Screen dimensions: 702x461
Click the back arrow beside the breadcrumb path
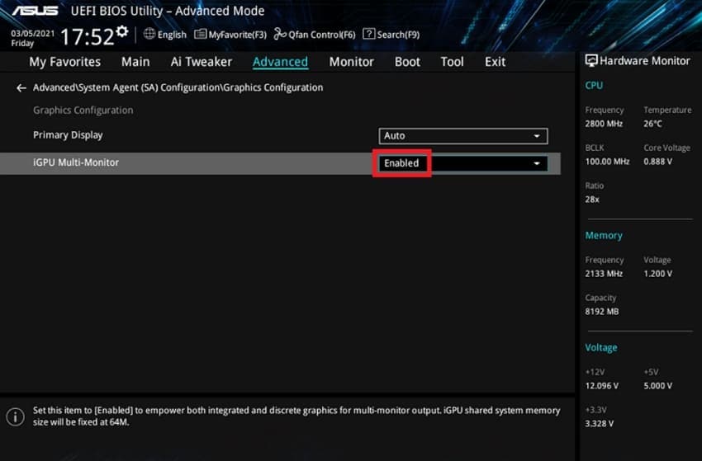tap(21, 88)
